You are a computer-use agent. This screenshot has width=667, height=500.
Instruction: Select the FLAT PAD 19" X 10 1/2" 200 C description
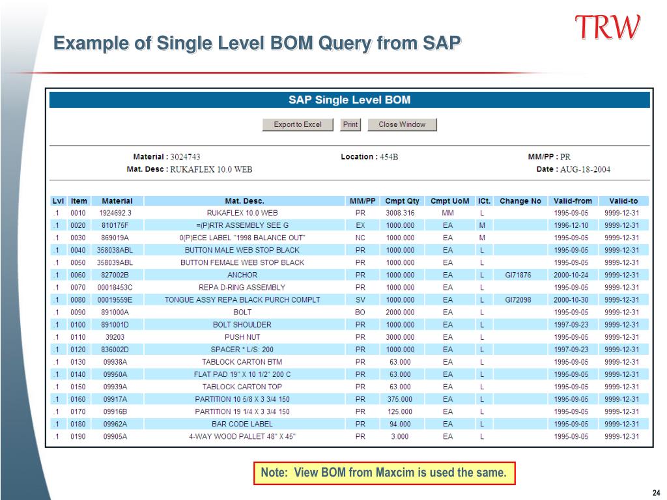(242, 374)
